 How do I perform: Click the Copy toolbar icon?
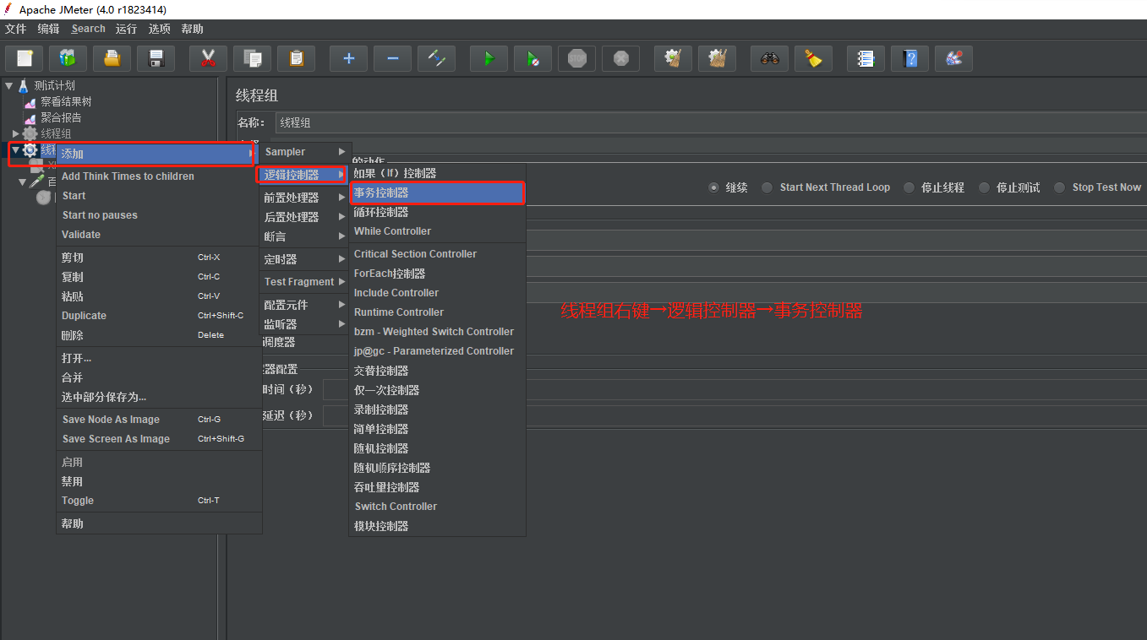[x=252, y=58]
